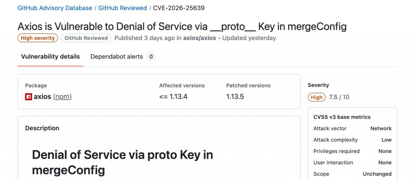The height and width of the screenshot is (181, 415).
Task: Select the CVE-2026-25639 breadcrumb text
Action: pyautogui.click(x=179, y=8)
